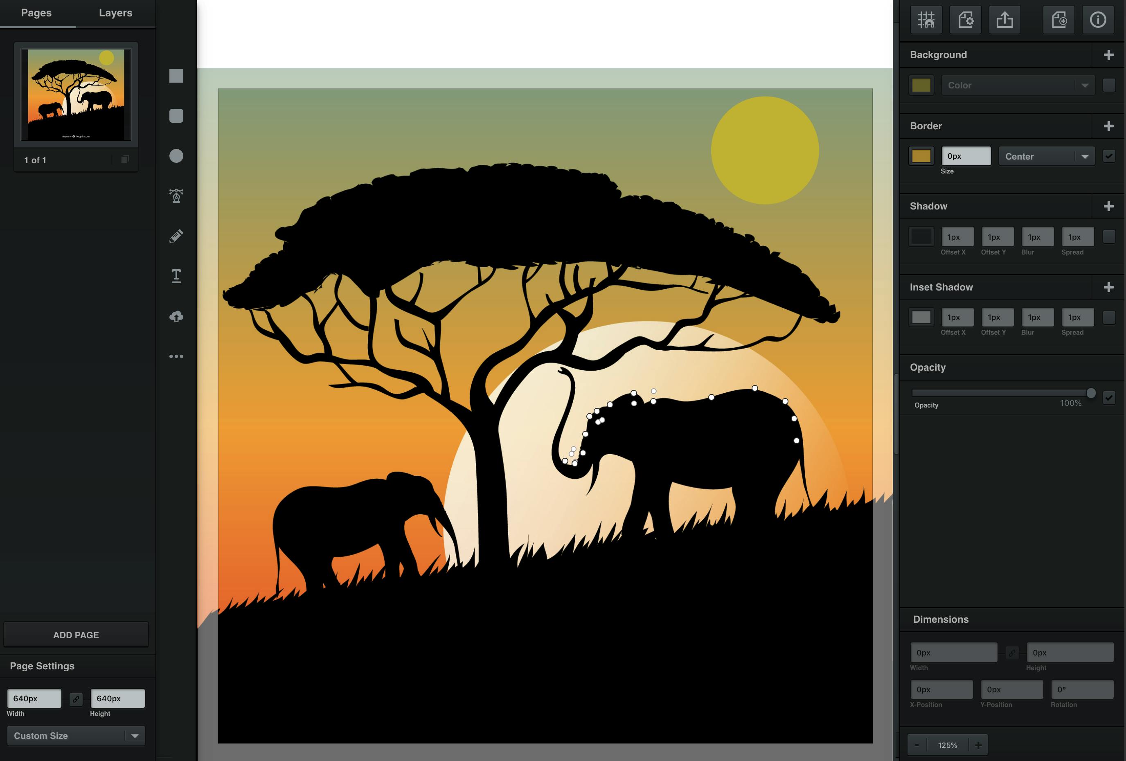Select the Rectangle shape tool
Image resolution: width=1126 pixels, height=761 pixels.
pyautogui.click(x=176, y=76)
